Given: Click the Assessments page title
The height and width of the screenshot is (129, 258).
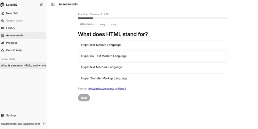Looking at the screenshot, I should [x=68, y=4].
